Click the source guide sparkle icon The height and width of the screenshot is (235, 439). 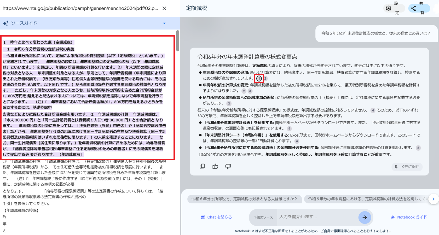tap(5, 23)
